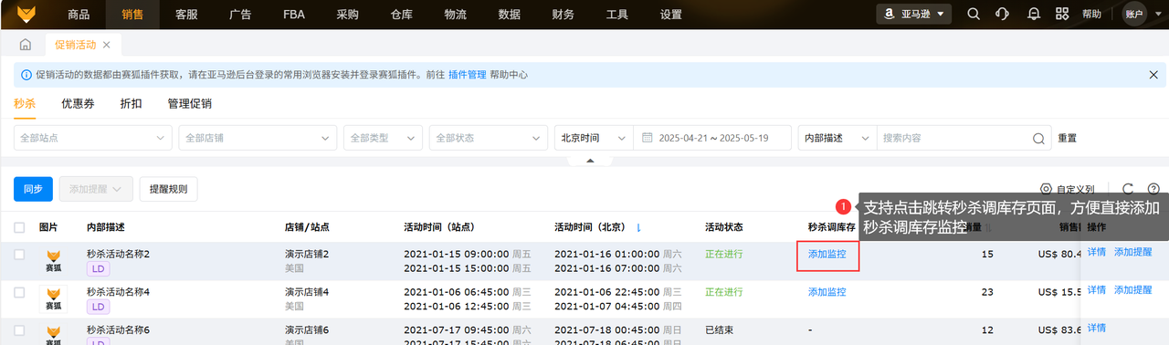Dismiss the blue info banner
The width and height of the screenshot is (1169, 345).
[1153, 75]
